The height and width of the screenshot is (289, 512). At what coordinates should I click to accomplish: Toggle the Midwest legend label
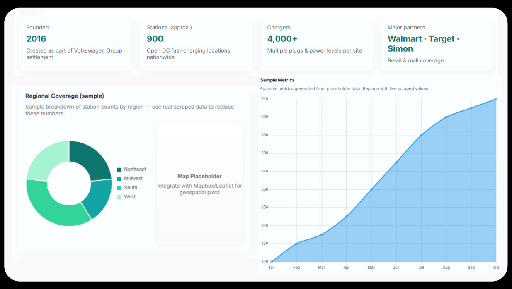[x=133, y=179]
